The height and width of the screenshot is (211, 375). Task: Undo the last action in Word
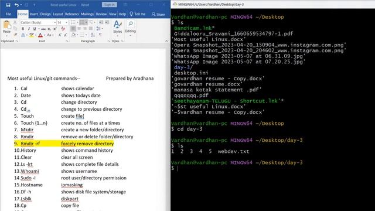pos(16,5)
